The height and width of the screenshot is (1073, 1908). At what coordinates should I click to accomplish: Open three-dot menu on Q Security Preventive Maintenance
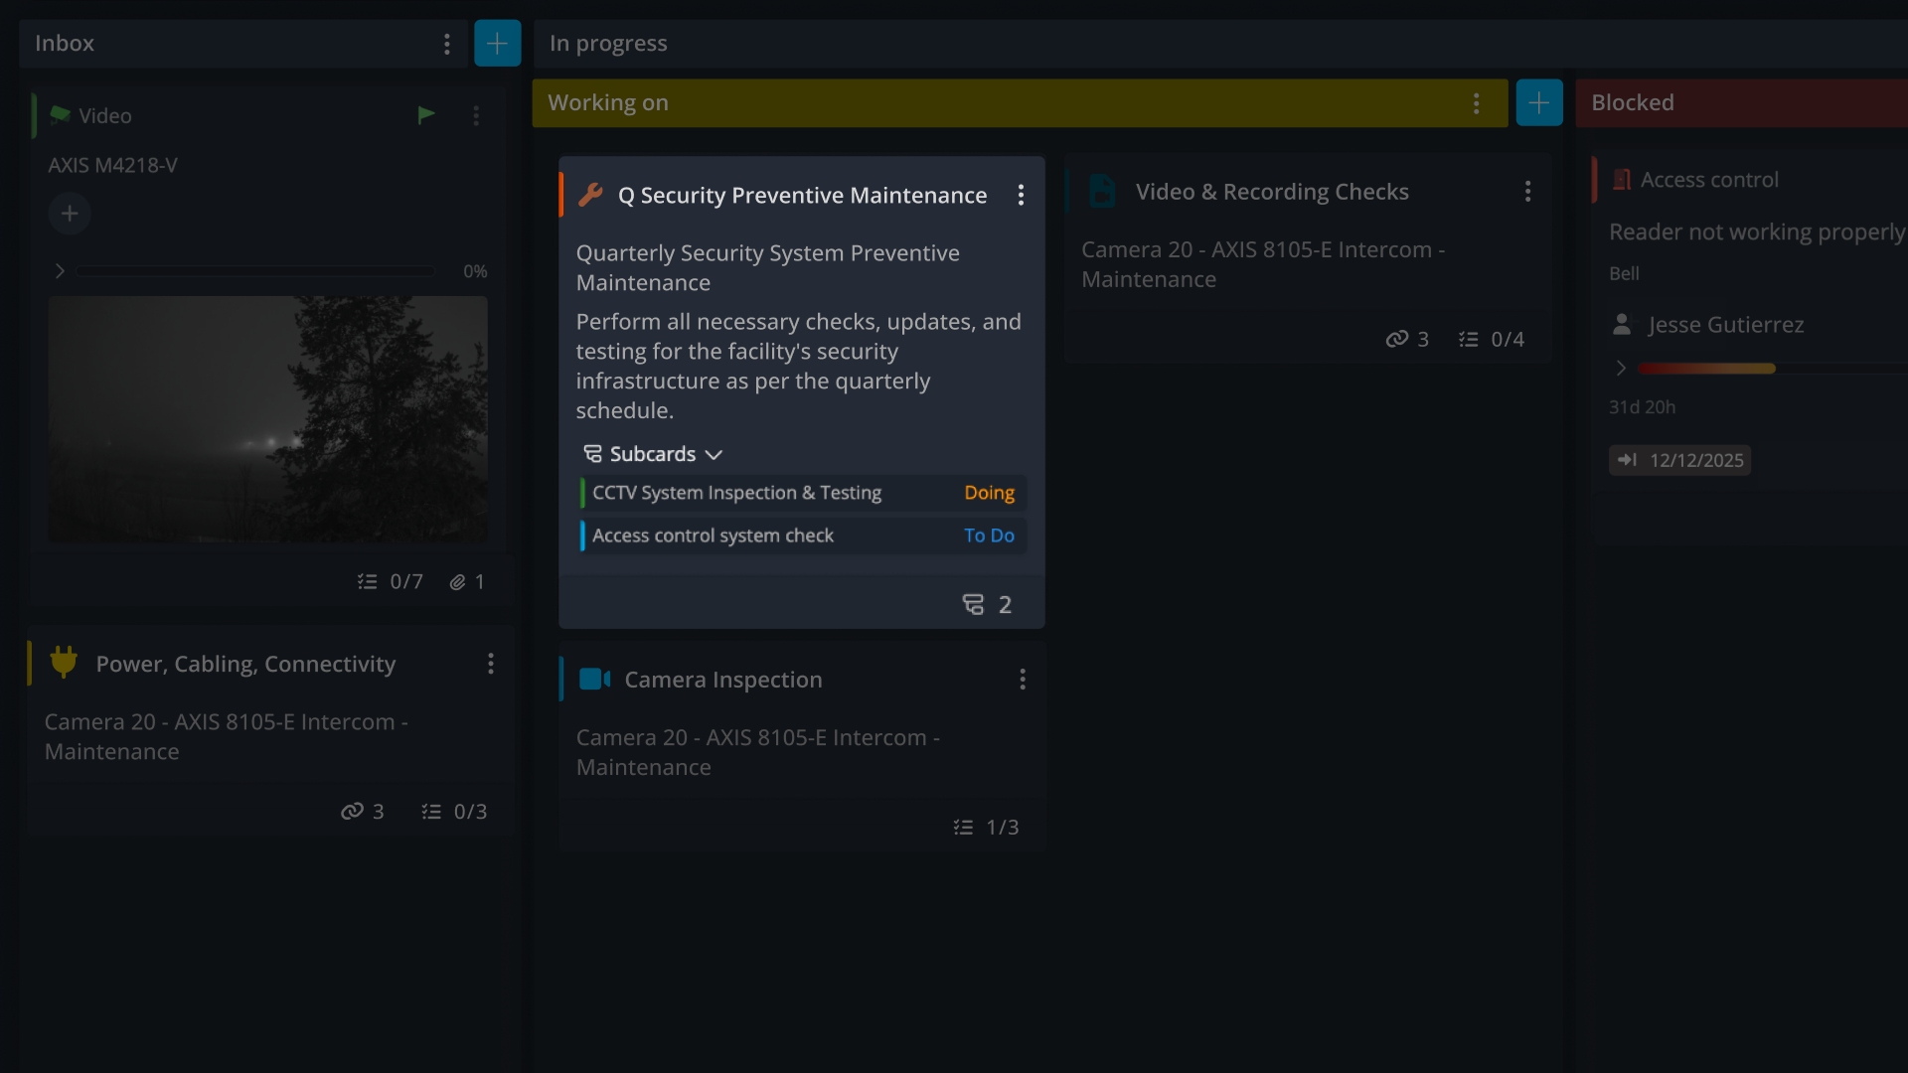[x=1021, y=195]
